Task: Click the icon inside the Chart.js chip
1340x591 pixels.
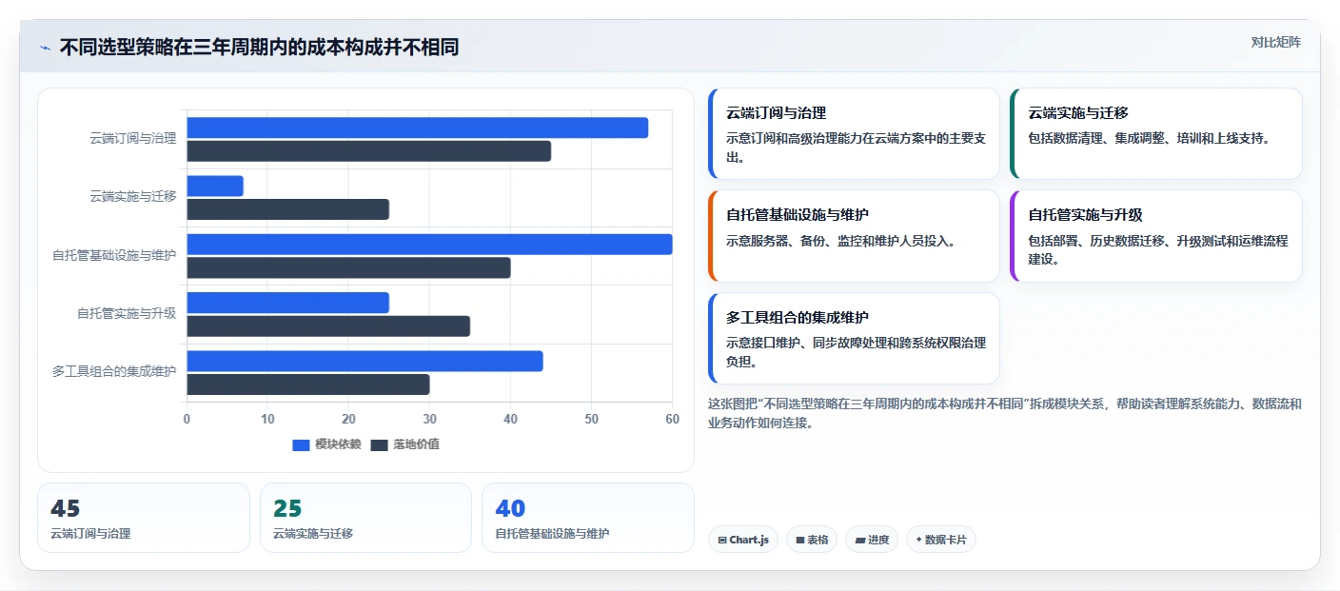Action: 722,540
